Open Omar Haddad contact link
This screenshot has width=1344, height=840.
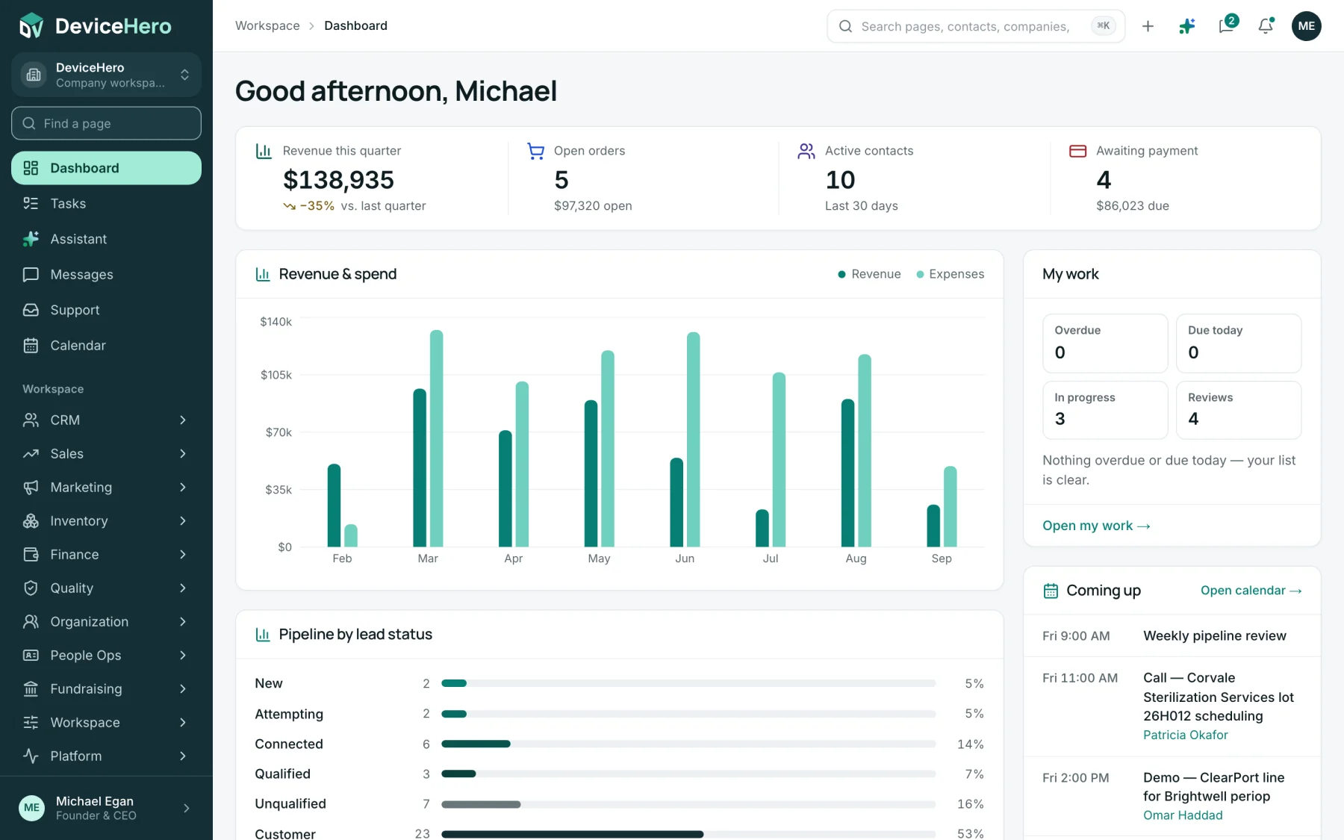[x=1183, y=815]
